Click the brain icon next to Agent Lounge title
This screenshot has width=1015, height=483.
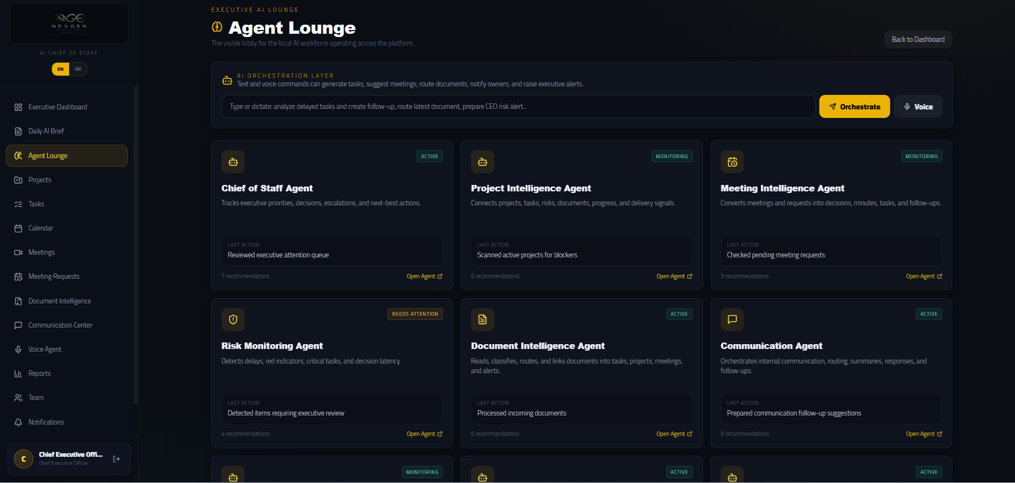click(x=217, y=27)
